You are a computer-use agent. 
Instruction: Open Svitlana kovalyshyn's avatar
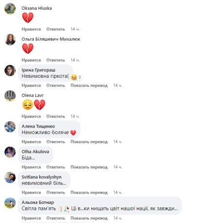pyautogui.click(x=10, y=178)
